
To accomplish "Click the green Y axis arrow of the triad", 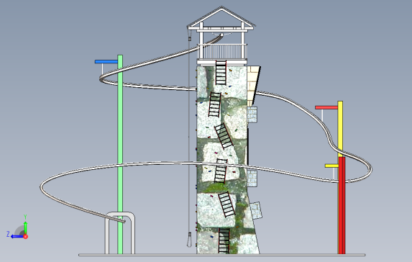I will click(25, 227).
